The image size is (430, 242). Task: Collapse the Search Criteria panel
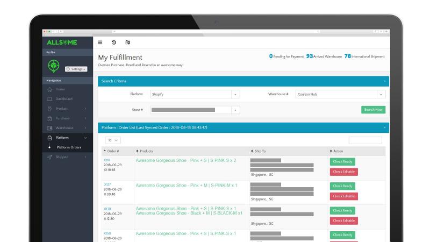384,81
